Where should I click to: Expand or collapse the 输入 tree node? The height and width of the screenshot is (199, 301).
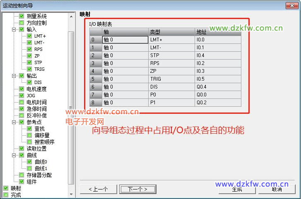[14, 29]
